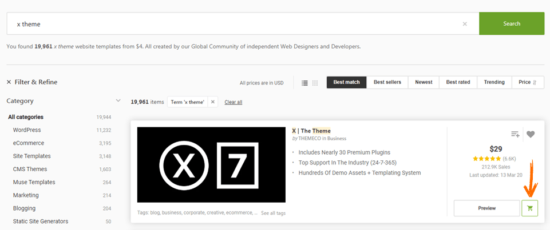Click the (6.6K) reviews count

pos(509,159)
